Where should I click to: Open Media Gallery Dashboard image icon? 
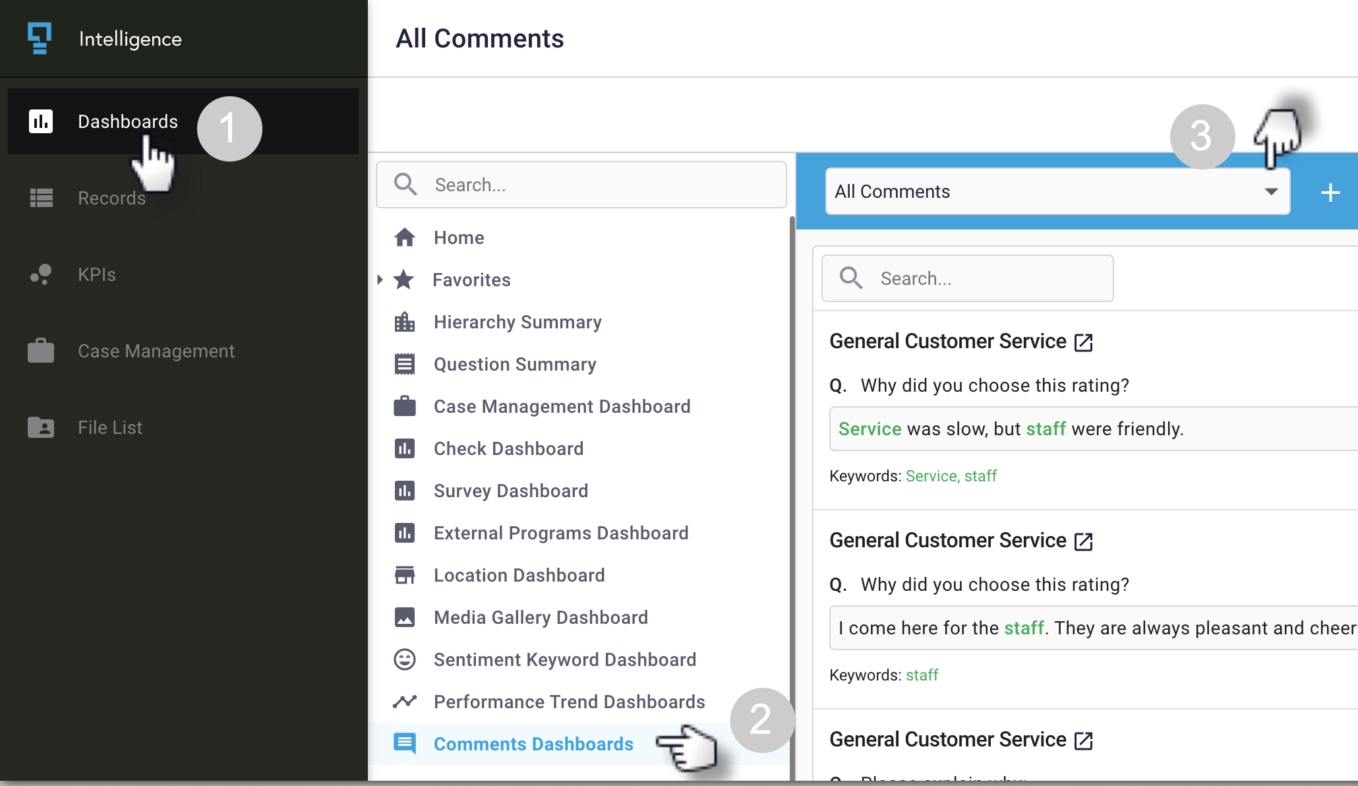tap(405, 617)
